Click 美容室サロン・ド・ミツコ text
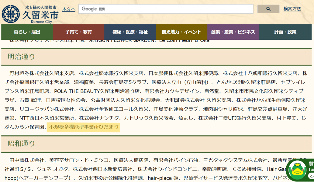Viewport: 314px width, 182px height. (79, 160)
